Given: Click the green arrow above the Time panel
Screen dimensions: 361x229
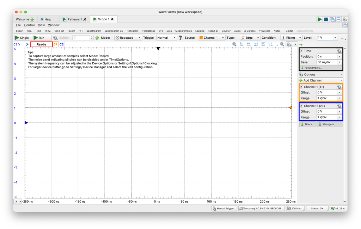Looking at the screenshot, I should click(301, 45).
